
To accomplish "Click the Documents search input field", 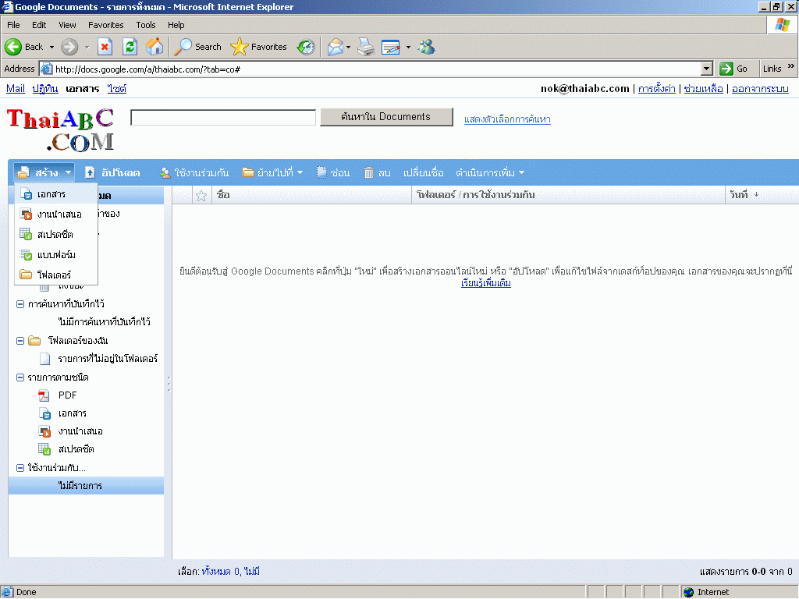I will tap(223, 118).
